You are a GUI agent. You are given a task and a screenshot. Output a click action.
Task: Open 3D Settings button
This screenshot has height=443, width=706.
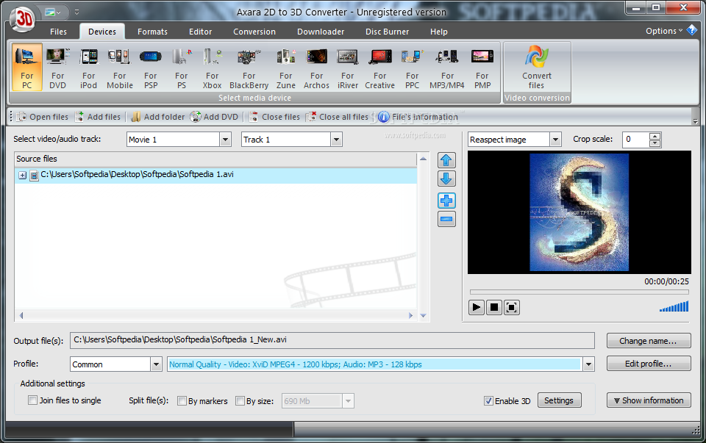click(x=559, y=400)
